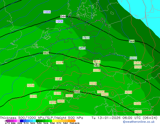Click the 1012 label beneath the 1010 label
Image resolution: width=160 pixels, height=124 pixels.
coord(82,48)
